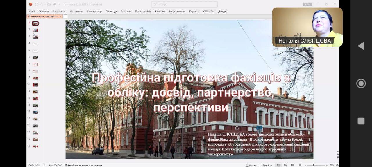Image resolution: width=372 pixels, height=167 pixels.
Task: Select slide 4 thumbnail
Action: [35, 44]
